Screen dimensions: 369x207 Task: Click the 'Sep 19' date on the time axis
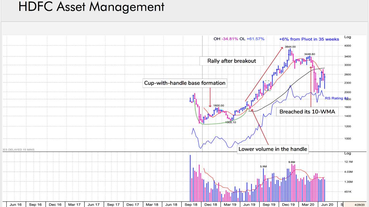tap(269, 205)
